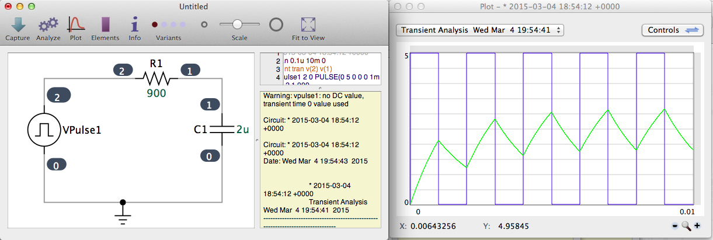Click the large circle scale-up icon
The width and height of the screenshot is (713, 240).
pos(276,25)
